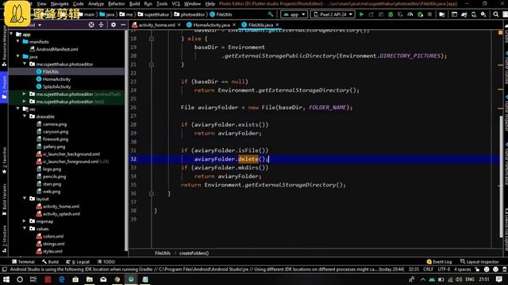The width and height of the screenshot is (508, 285).
Task: Select colors.xml in values folder
Action: (53, 237)
